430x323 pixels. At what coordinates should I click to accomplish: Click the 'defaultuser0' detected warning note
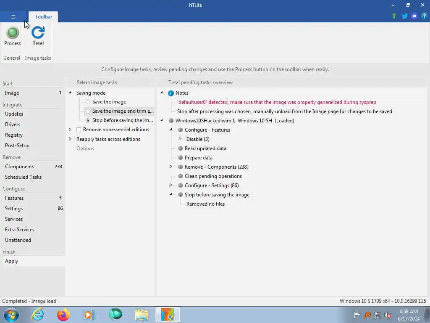click(x=276, y=102)
